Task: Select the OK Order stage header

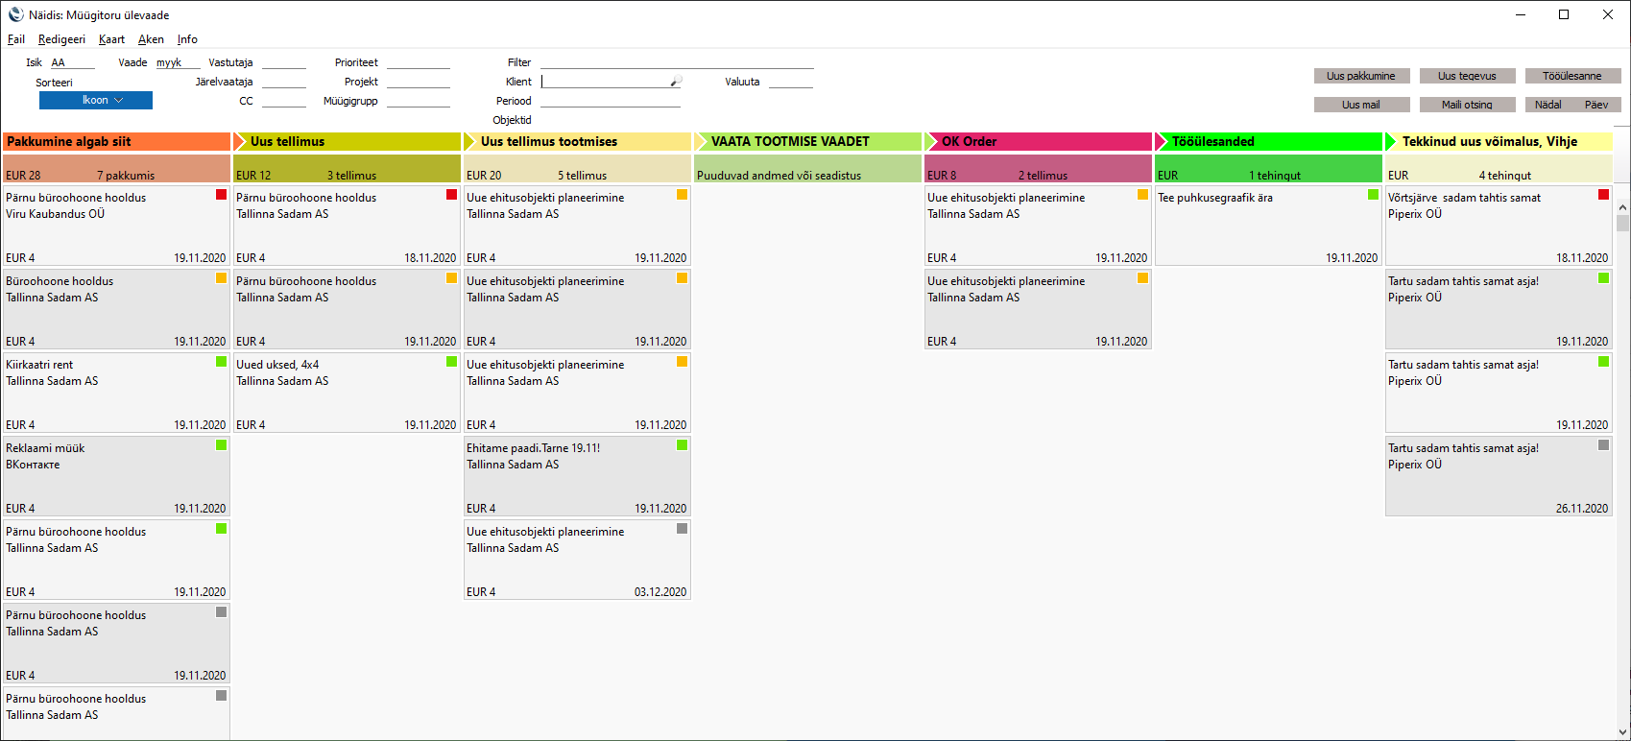Action: click(x=1037, y=141)
